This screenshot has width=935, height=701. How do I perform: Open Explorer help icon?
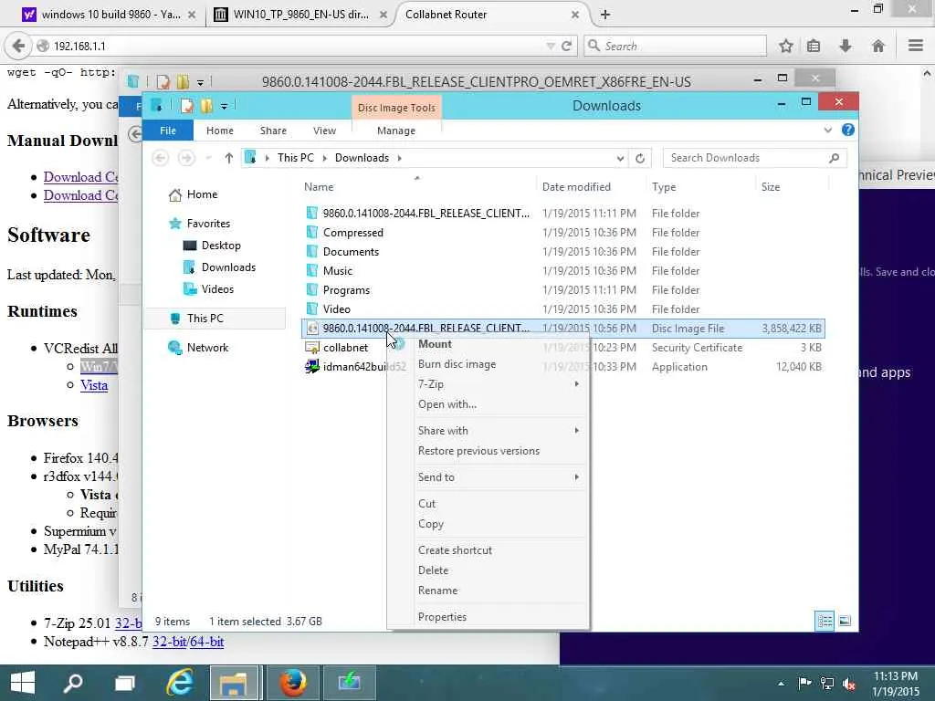(x=848, y=130)
